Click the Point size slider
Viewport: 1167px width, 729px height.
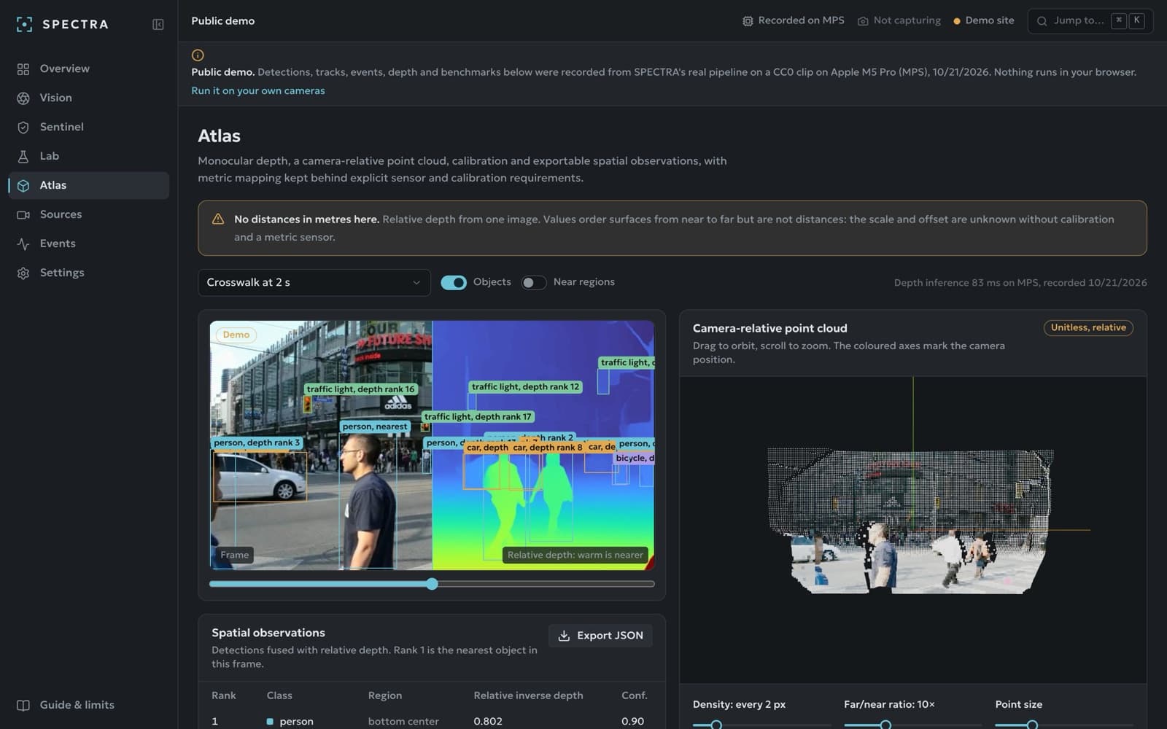click(1064, 725)
